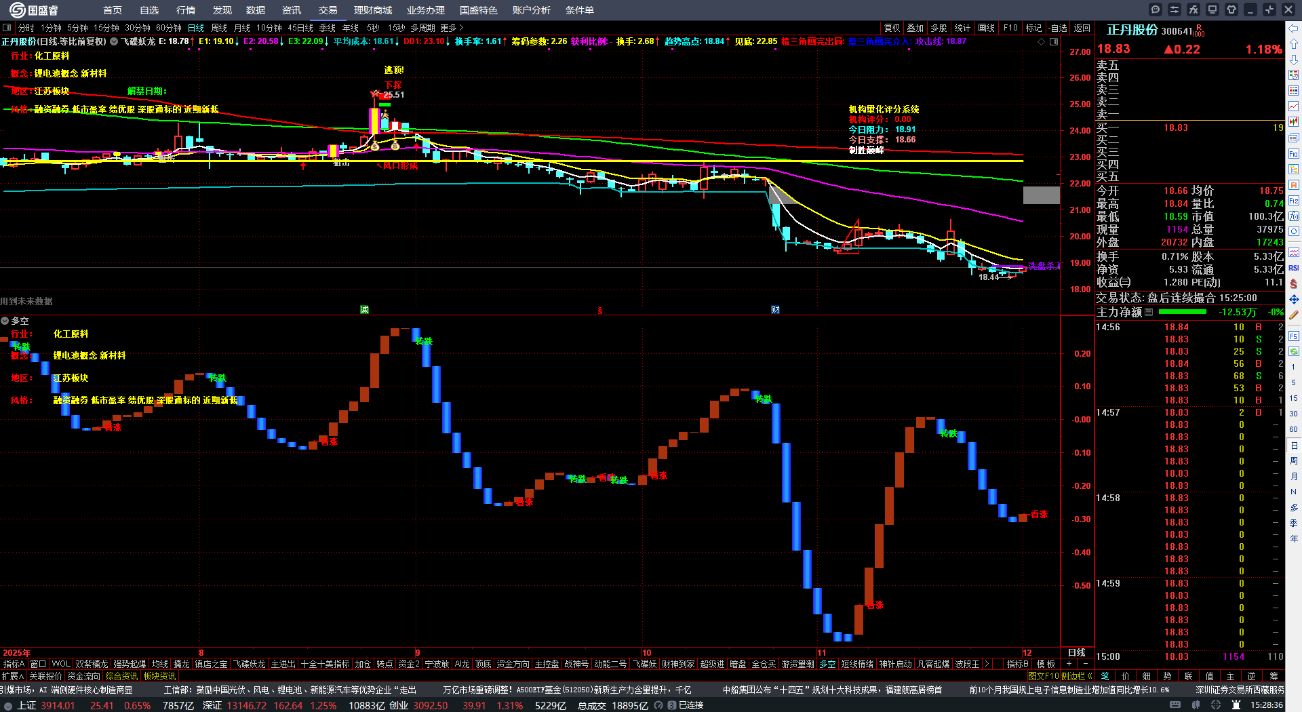The image size is (1302, 712).
Task: Switch to 周线 period
Action: click(x=219, y=28)
